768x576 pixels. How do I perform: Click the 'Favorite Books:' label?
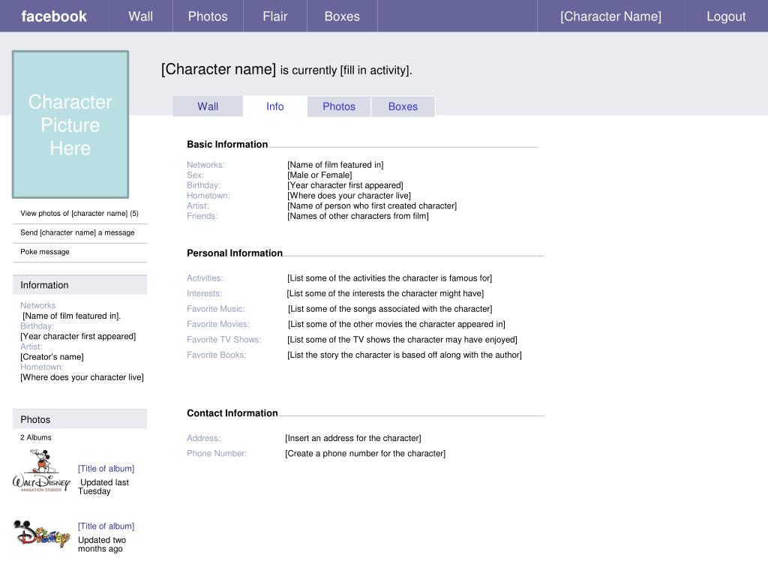tap(217, 355)
